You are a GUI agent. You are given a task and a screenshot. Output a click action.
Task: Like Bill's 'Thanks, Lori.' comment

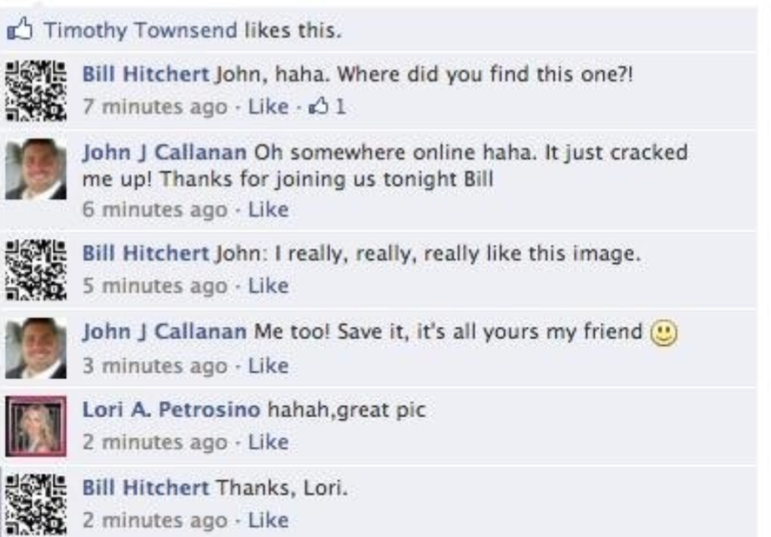pyautogui.click(x=268, y=519)
